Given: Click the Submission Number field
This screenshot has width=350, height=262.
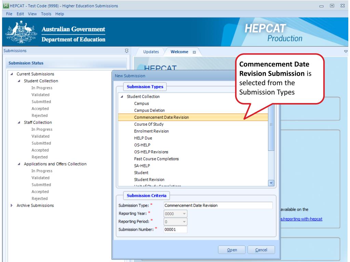Looking at the screenshot, I should (175, 230).
